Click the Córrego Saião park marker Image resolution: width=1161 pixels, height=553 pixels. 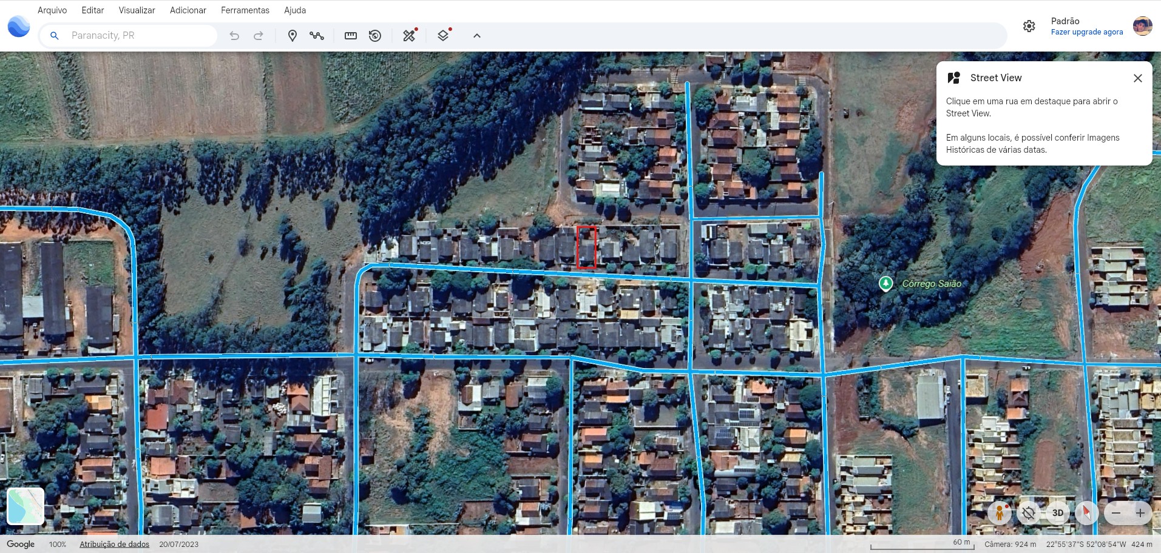coord(886,283)
